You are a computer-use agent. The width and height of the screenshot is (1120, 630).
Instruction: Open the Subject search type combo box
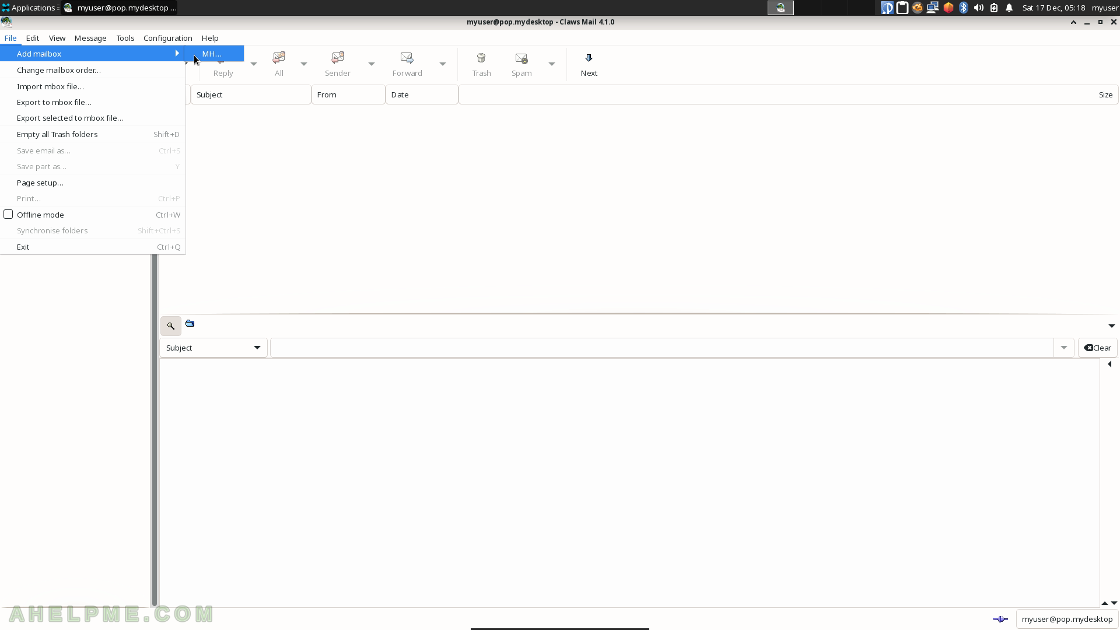213,348
